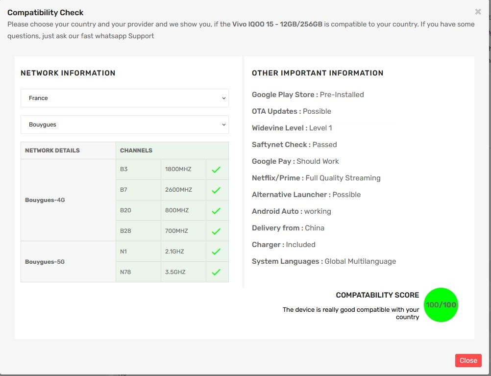
Task: Click the green checkmark for N78 3.5GHZ
Action: pos(216,272)
